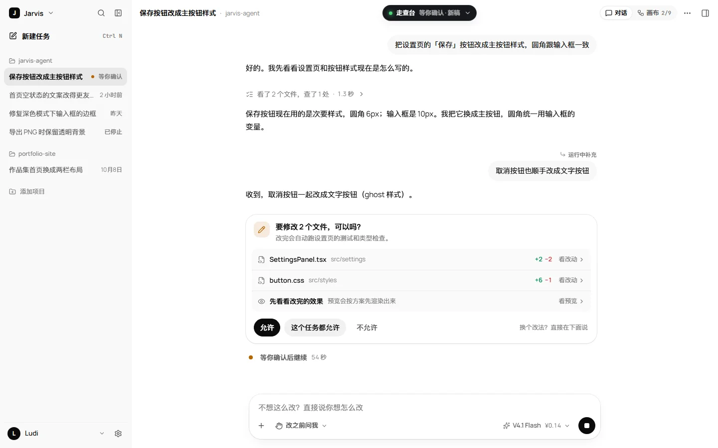Screen dimensions: 718x448
Task: Click the pencil edit icon in approval card
Action: [262, 230]
